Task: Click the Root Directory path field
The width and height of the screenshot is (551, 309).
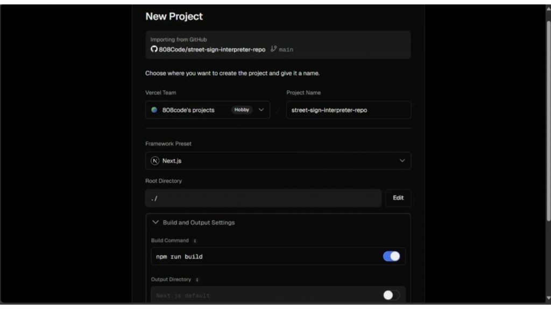Action: pos(263,198)
